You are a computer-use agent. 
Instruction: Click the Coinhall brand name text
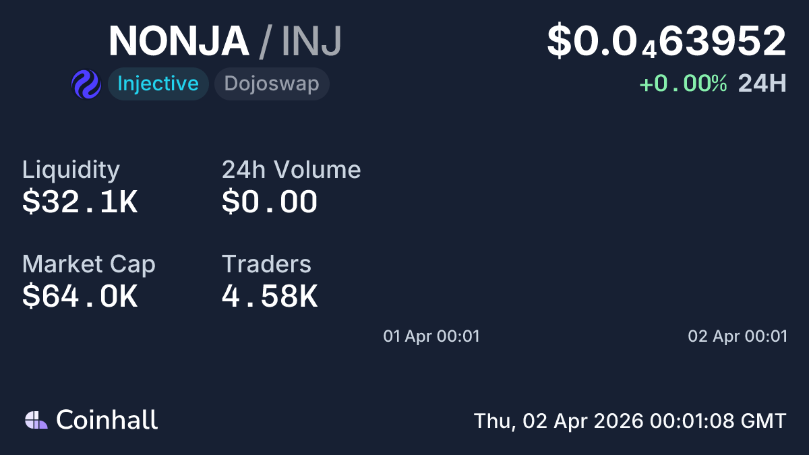coord(107,420)
